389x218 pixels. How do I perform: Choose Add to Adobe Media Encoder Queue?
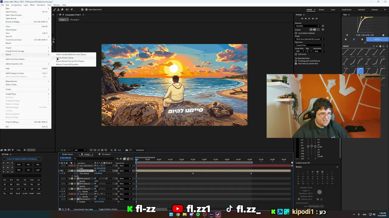coord(71,54)
